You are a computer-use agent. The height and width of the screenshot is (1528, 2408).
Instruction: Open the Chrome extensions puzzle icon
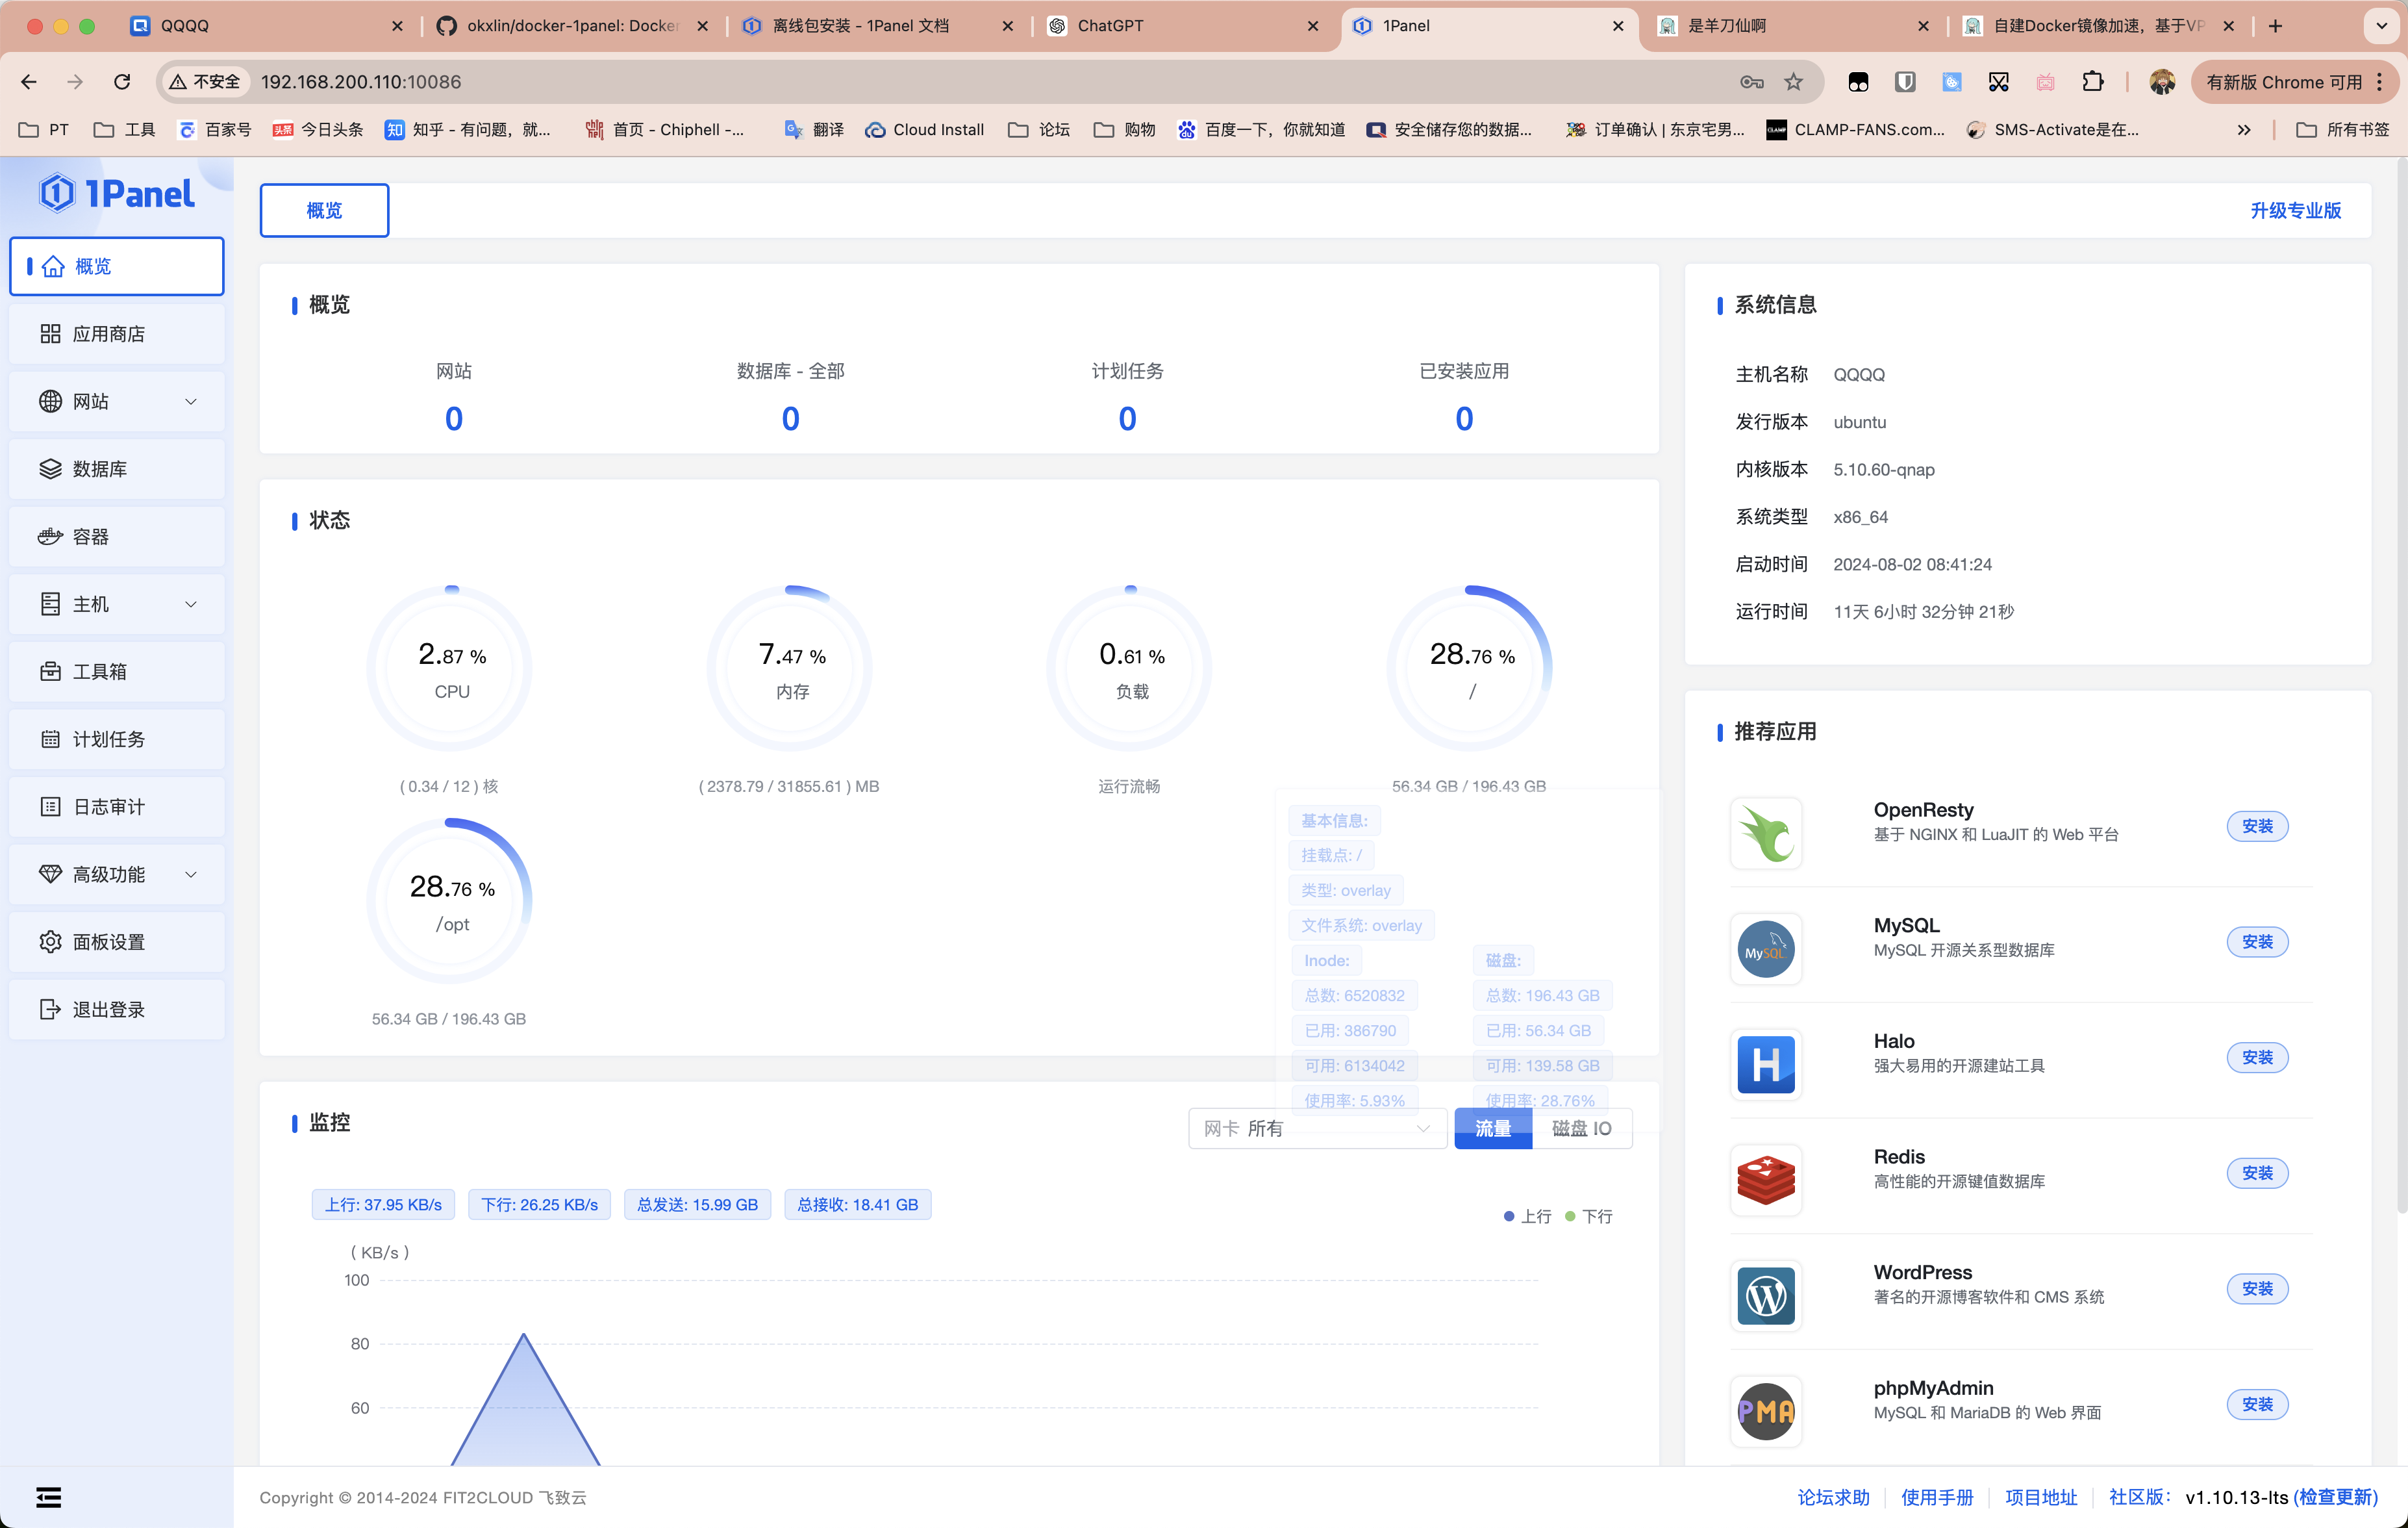pyautogui.click(x=2092, y=82)
